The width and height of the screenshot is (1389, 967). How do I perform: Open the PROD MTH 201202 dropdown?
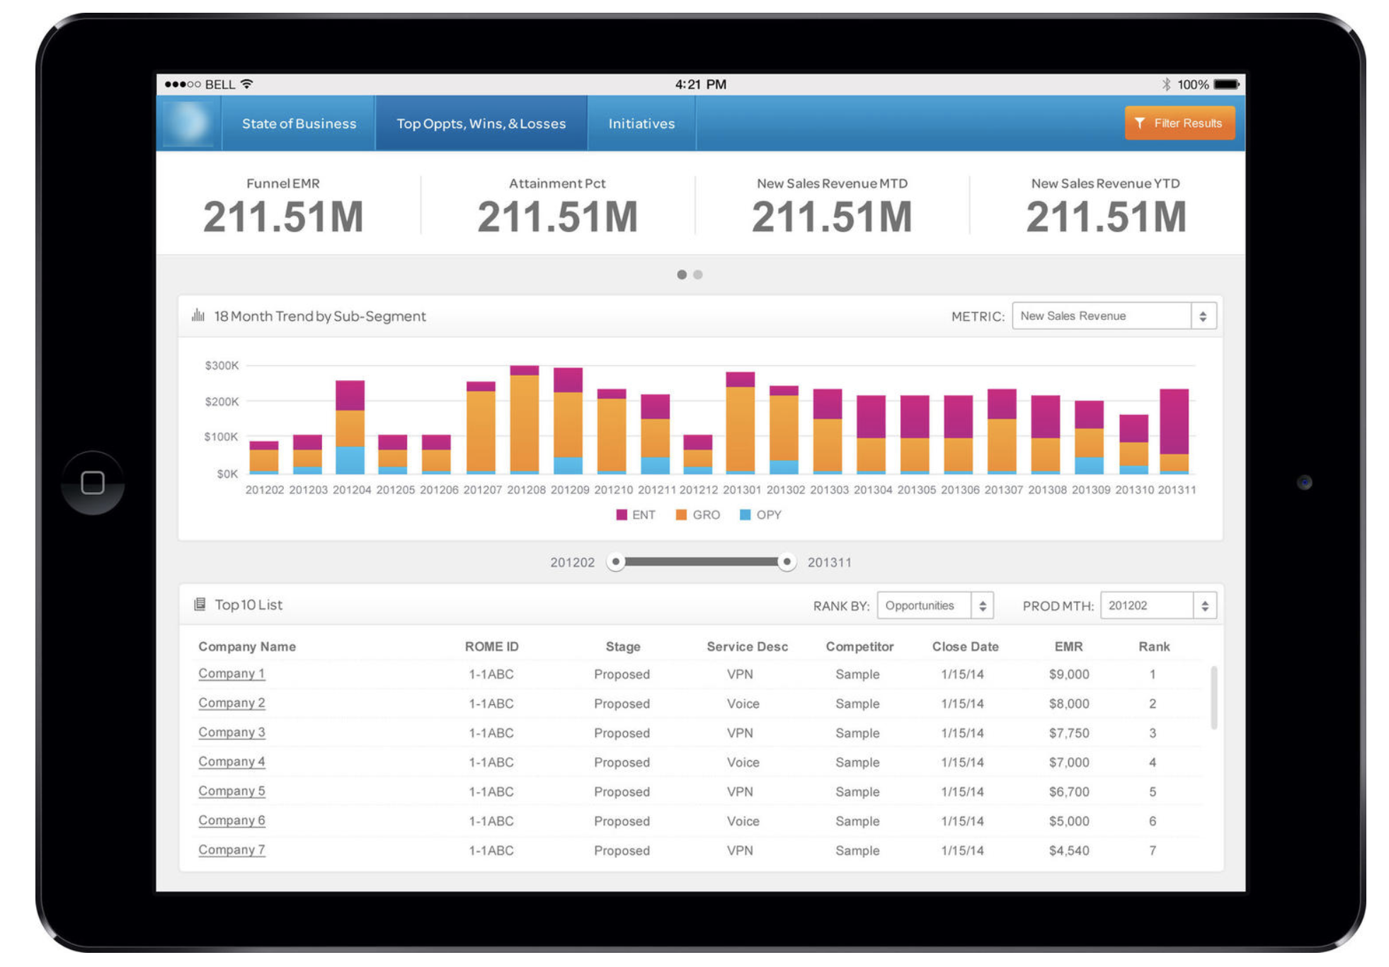click(x=1157, y=605)
